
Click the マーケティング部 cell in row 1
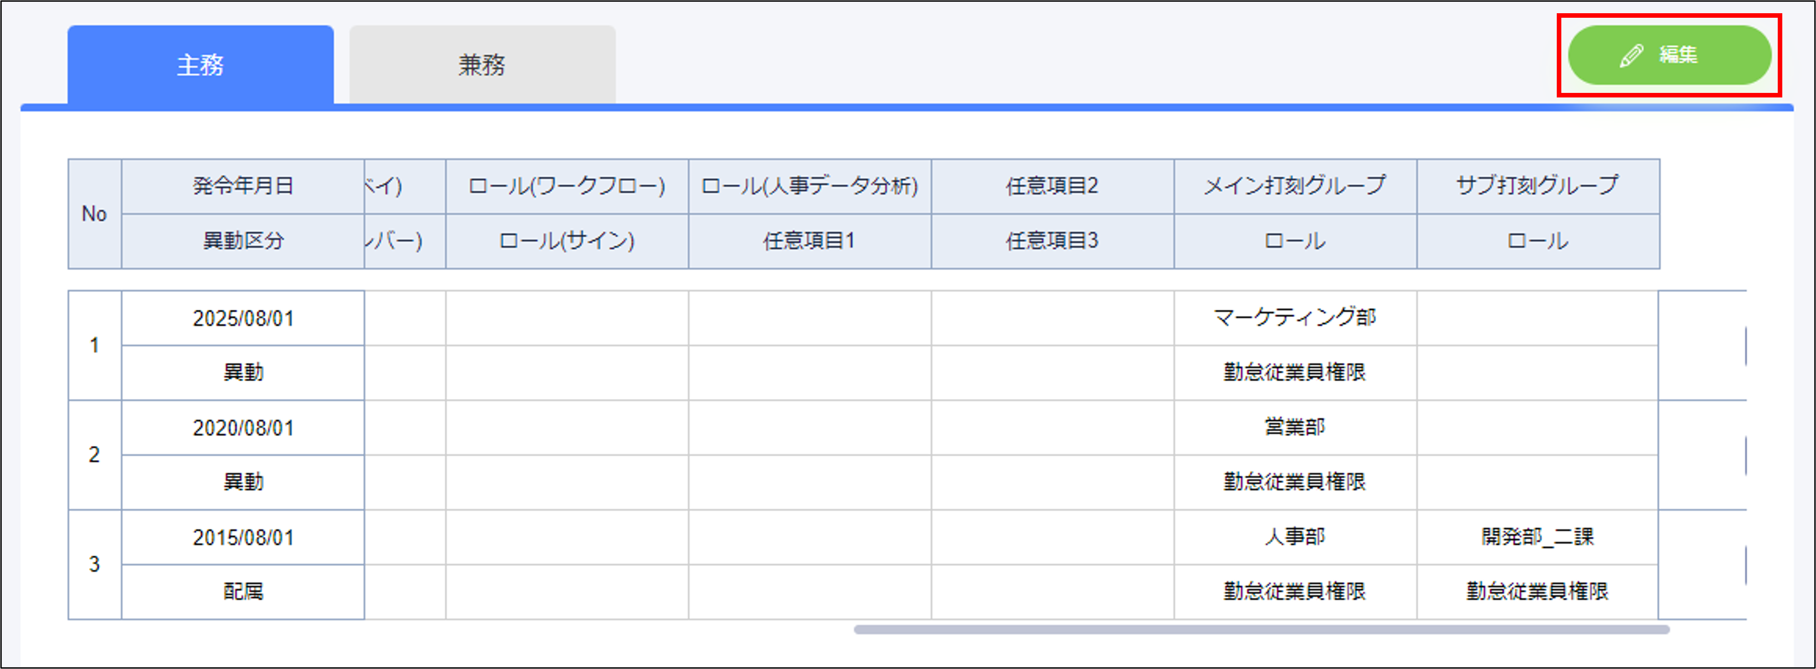[x=1294, y=318]
